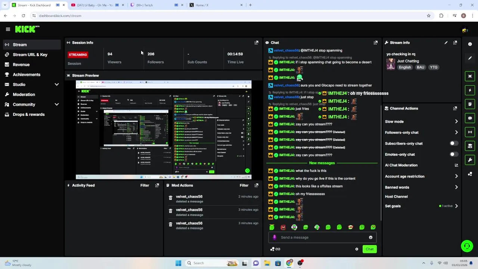Click the user avatar in the top right corner
Image resolution: width=478 pixels, height=269 pixels.
click(x=465, y=30)
